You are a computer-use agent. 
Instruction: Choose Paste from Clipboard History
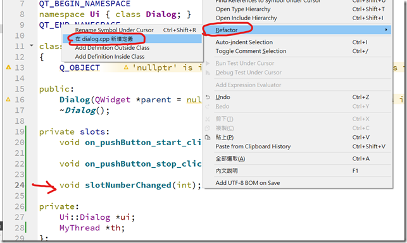(x=297, y=146)
